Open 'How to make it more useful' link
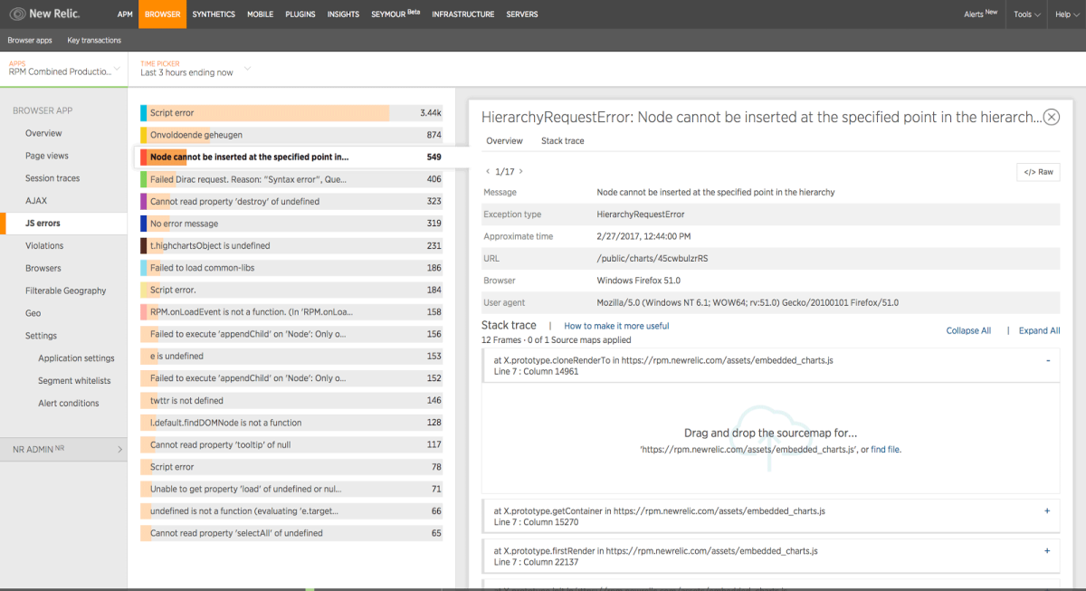 coord(616,326)
